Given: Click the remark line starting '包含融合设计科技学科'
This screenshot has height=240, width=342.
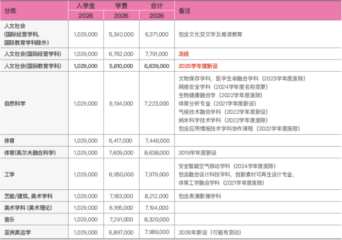Looking at the screenshot, I should (236, 174).
